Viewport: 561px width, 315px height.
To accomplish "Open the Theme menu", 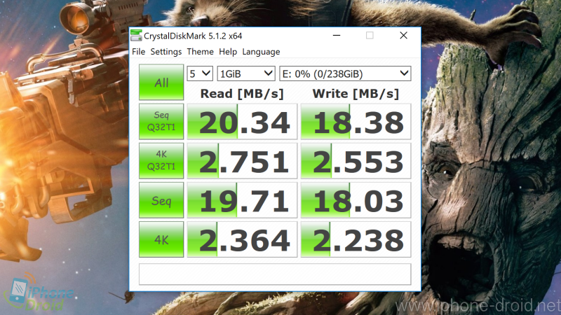I will pyautogui.click(x=200, y=52).
